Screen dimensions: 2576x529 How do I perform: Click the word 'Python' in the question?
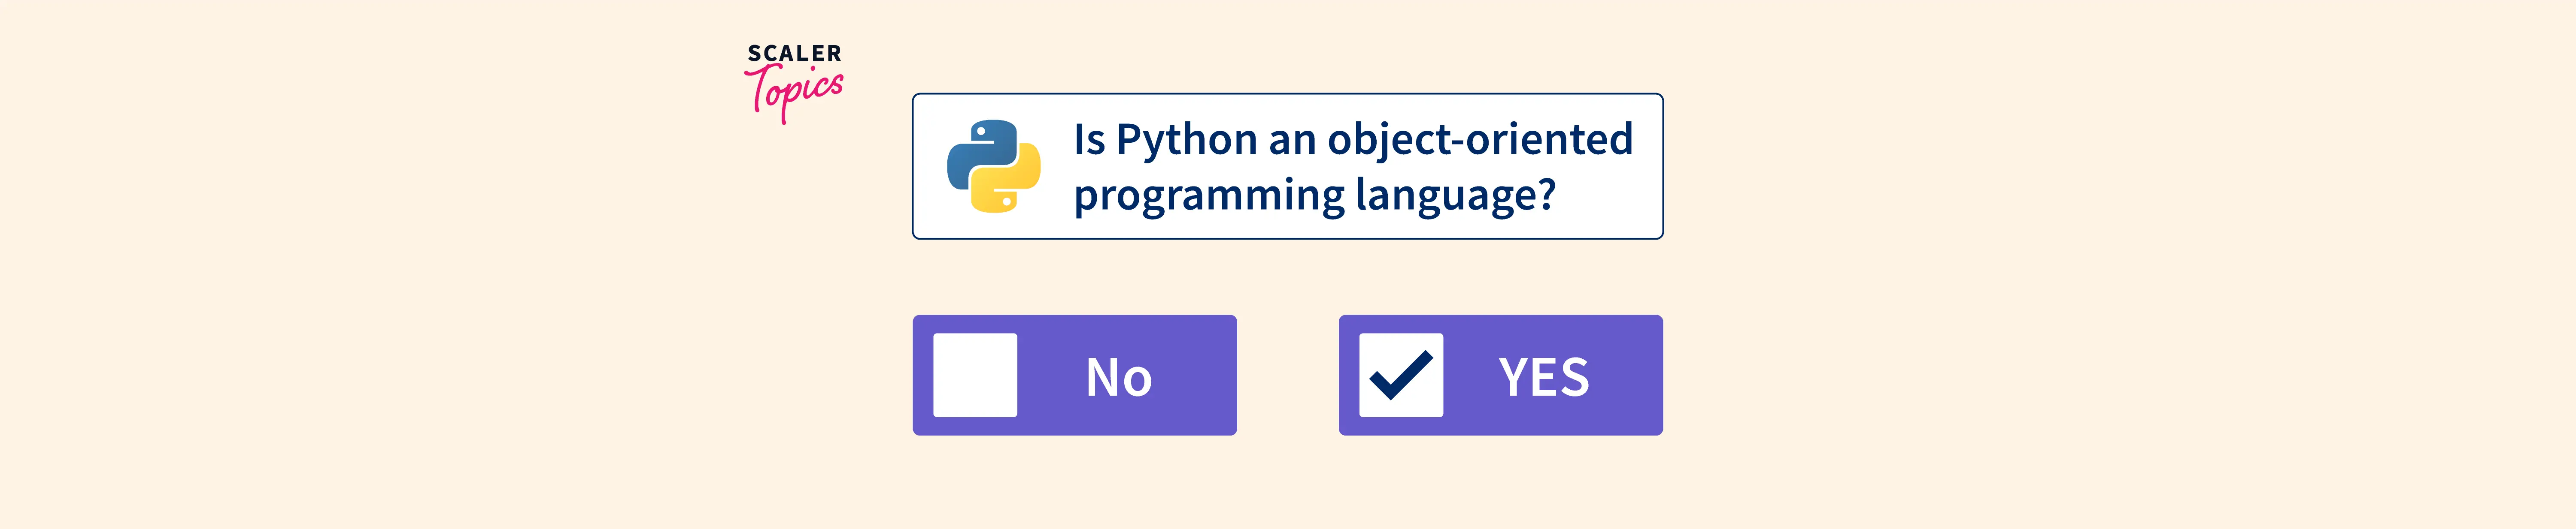1186,140
